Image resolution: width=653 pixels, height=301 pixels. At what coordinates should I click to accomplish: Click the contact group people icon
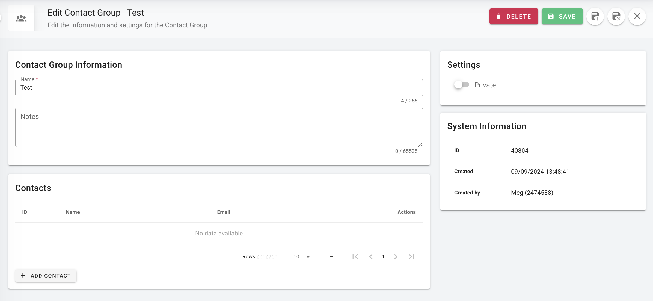[21, 18]
